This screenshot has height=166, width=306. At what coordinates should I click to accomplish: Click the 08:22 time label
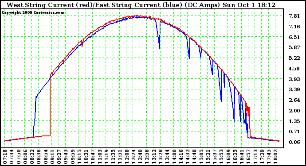tap(32, 157)
